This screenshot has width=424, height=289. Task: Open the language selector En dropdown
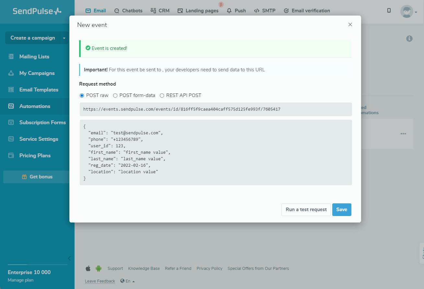coord(128,281)
